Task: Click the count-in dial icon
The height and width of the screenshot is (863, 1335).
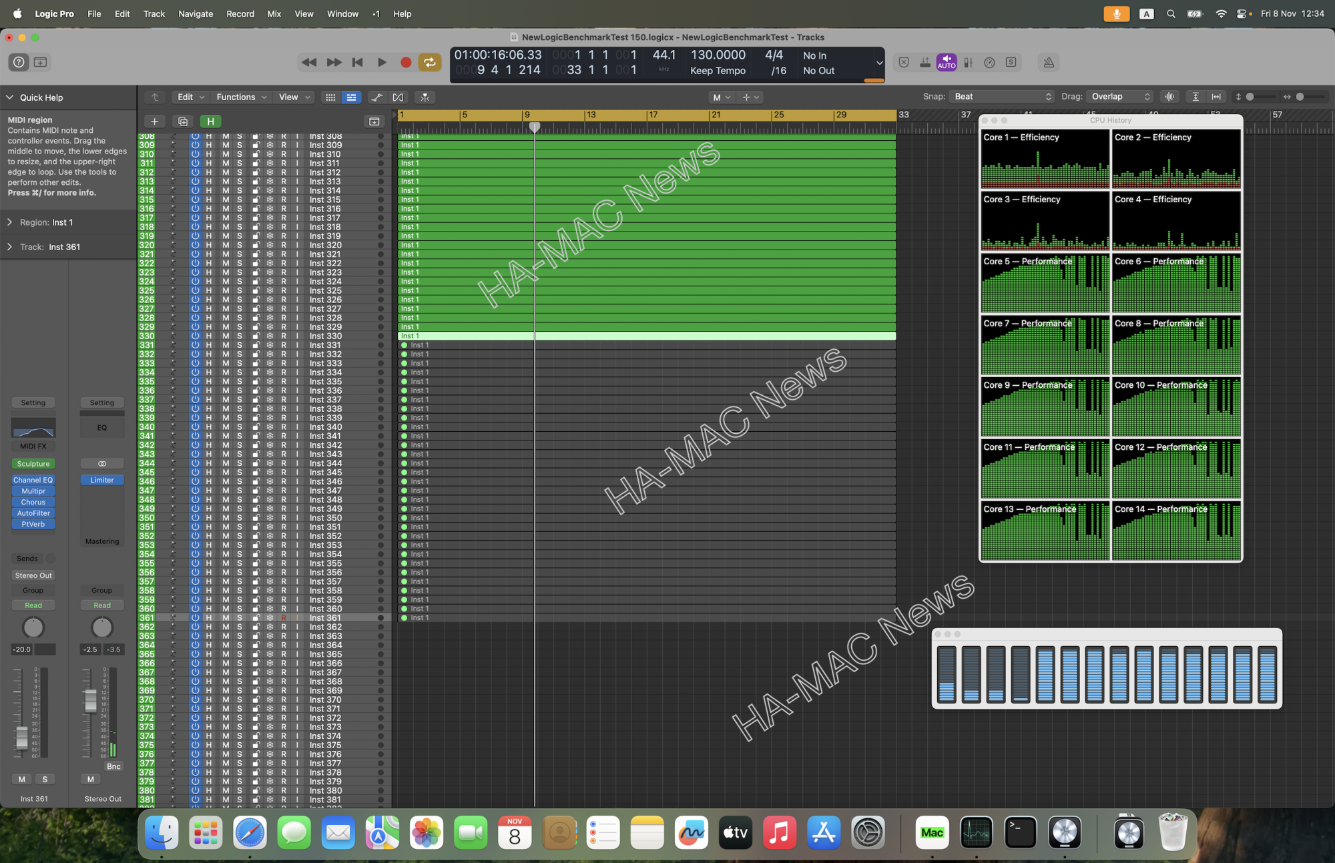Action: (x=989, y=62)
